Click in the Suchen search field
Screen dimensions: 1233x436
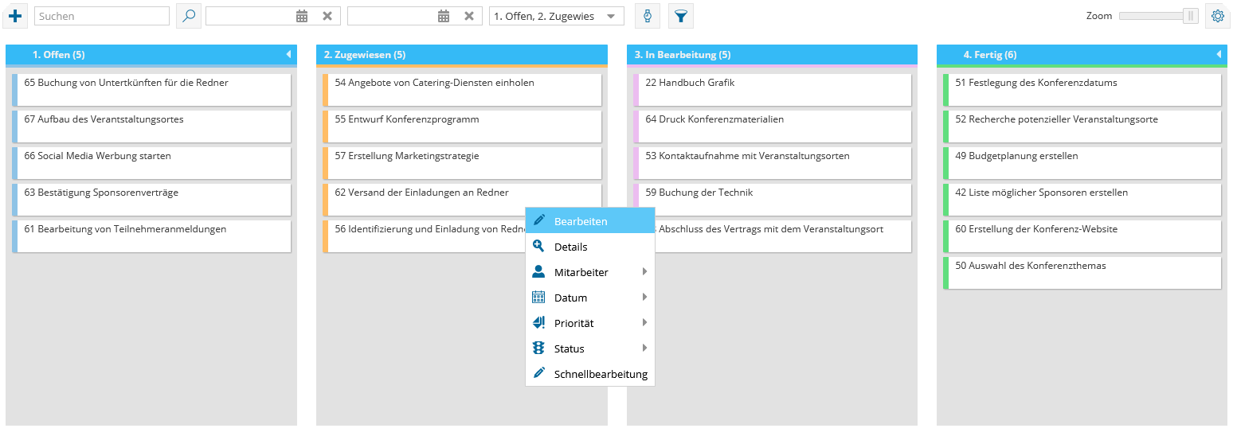[x=102, y=16]
